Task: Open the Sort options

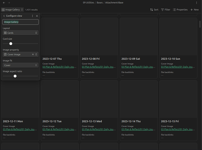Action: pos(154,10)
